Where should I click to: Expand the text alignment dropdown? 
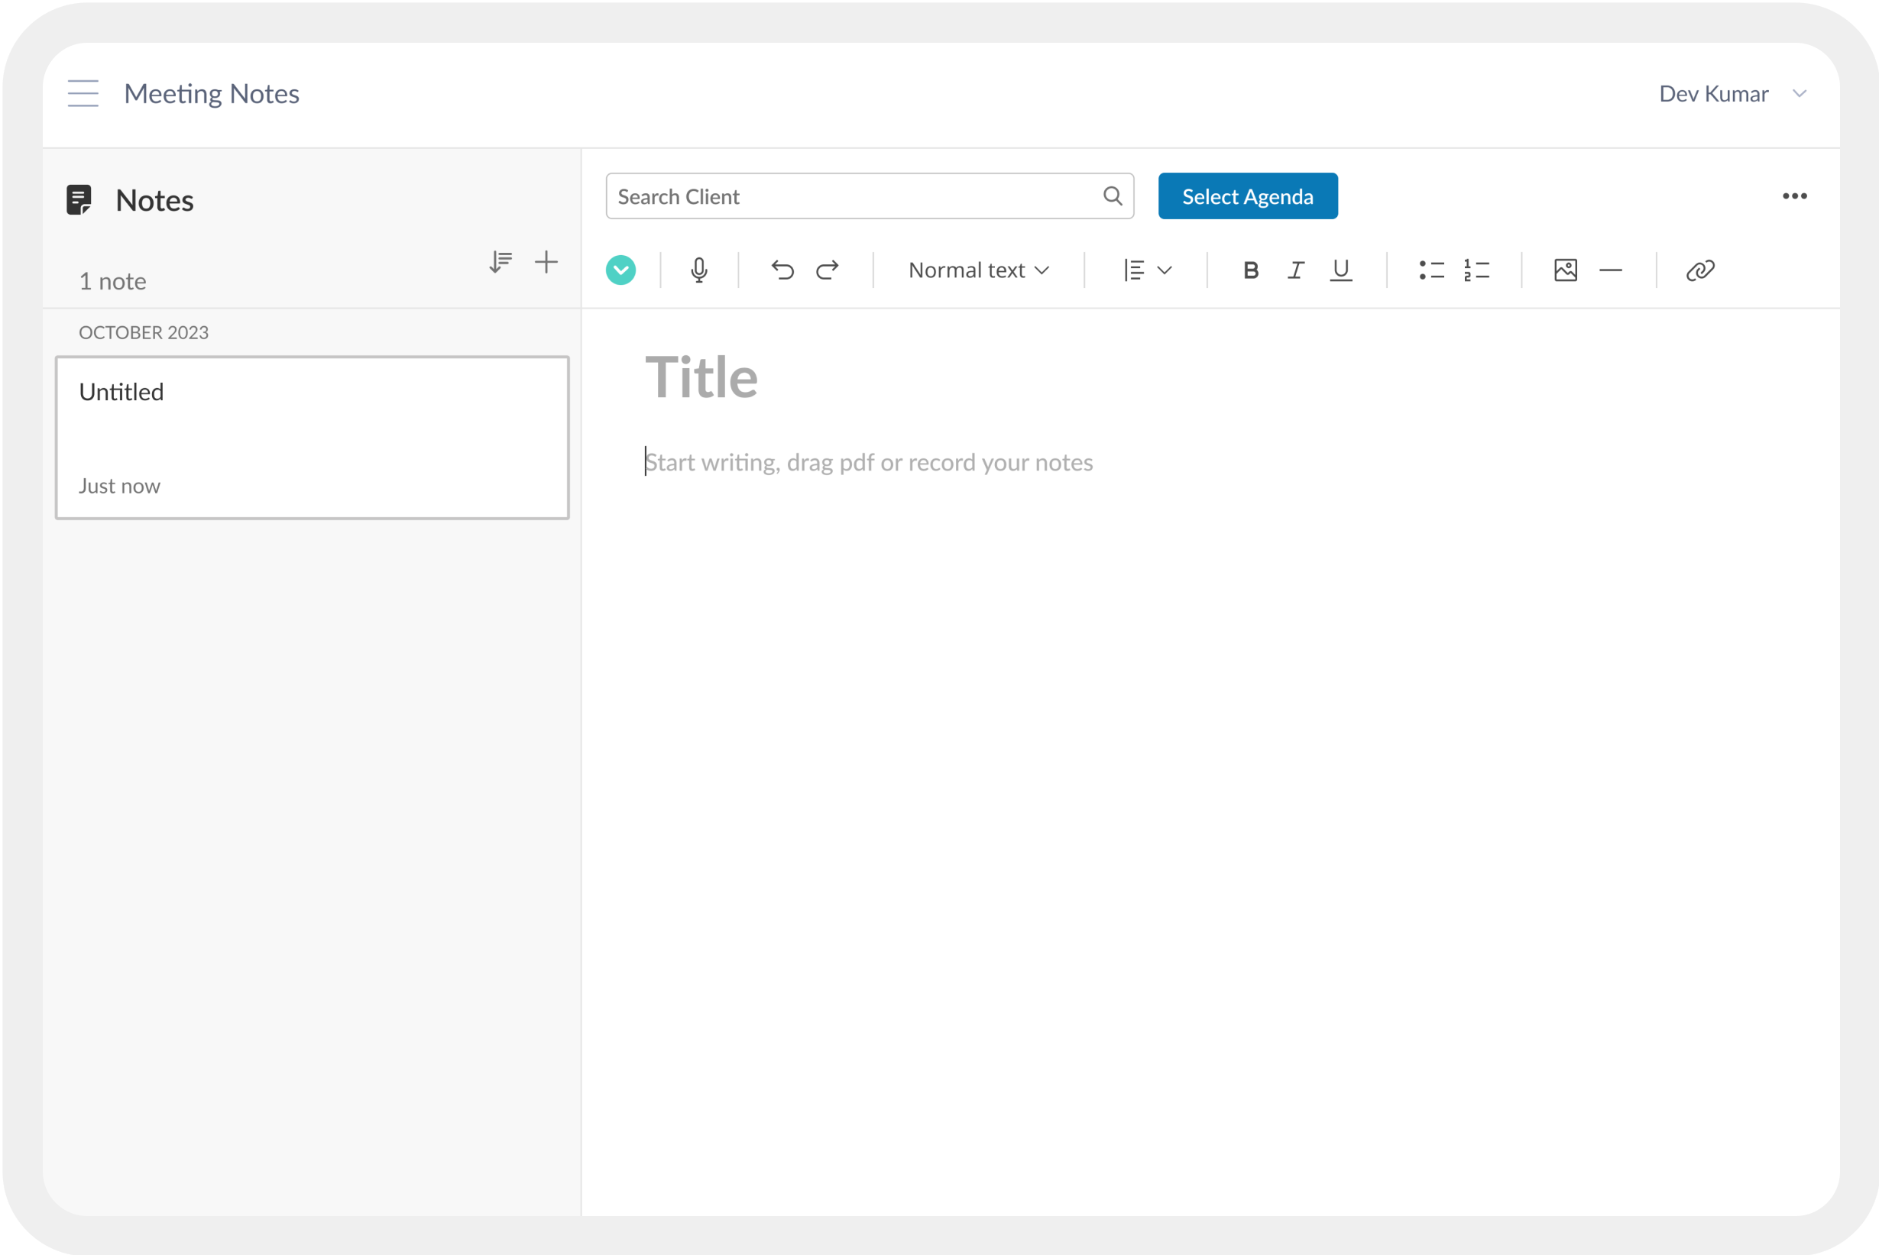1146,270
